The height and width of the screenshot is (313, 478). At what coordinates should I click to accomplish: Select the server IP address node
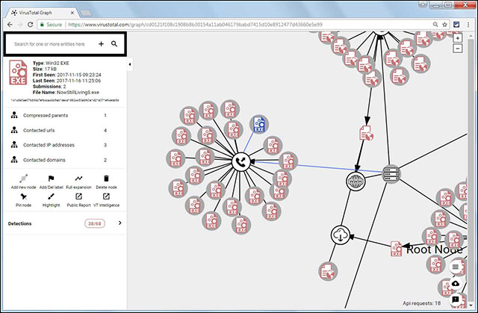(x=391, y=174)
